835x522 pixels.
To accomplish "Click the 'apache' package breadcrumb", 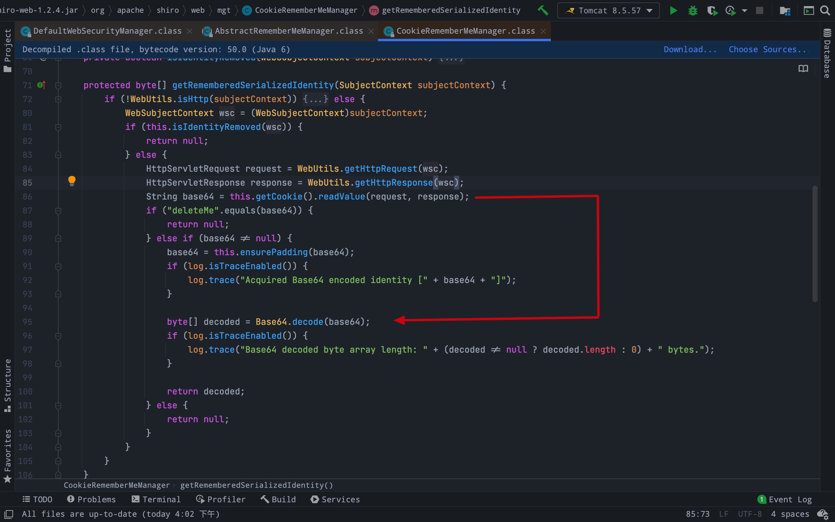I will [x=130, y=10].
